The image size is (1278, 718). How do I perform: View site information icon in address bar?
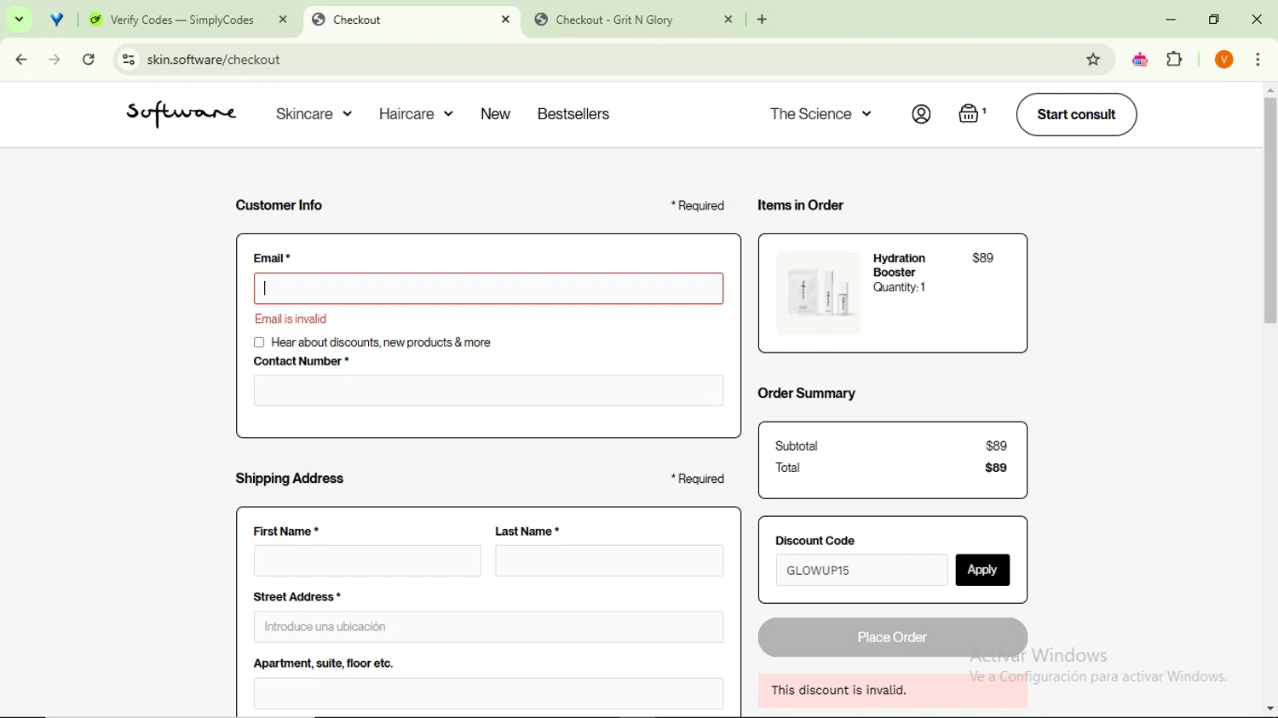pos(129,60)
